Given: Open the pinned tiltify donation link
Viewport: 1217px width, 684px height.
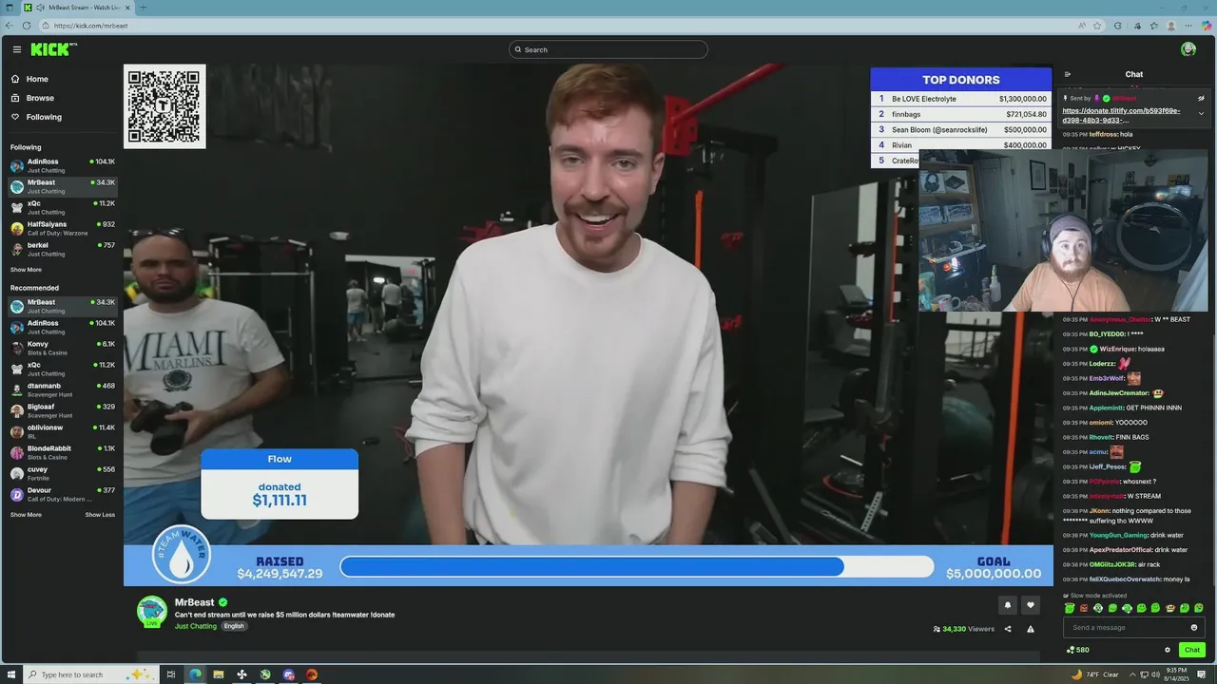Looking at the screenshot, I should 1122,115.
